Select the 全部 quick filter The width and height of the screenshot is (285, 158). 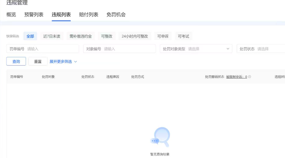(30, 36)
